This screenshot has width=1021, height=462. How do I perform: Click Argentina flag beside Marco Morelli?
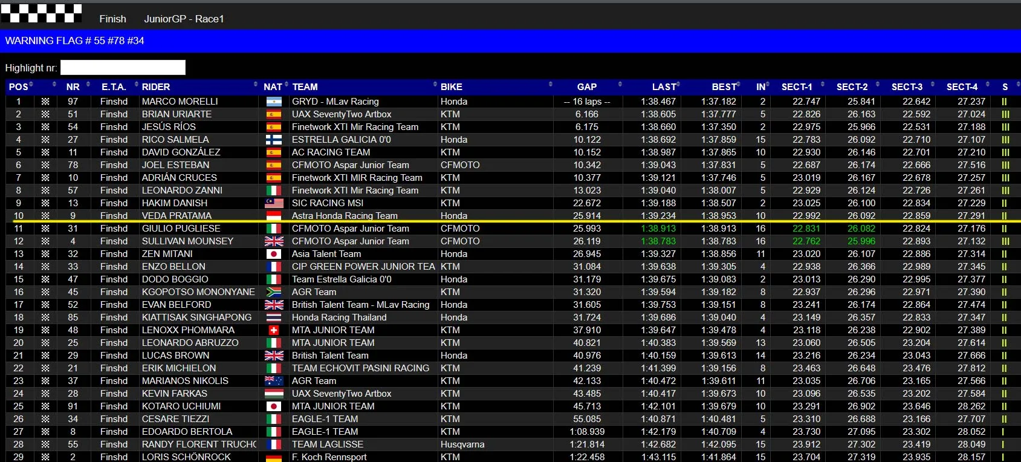click(274, 102)
